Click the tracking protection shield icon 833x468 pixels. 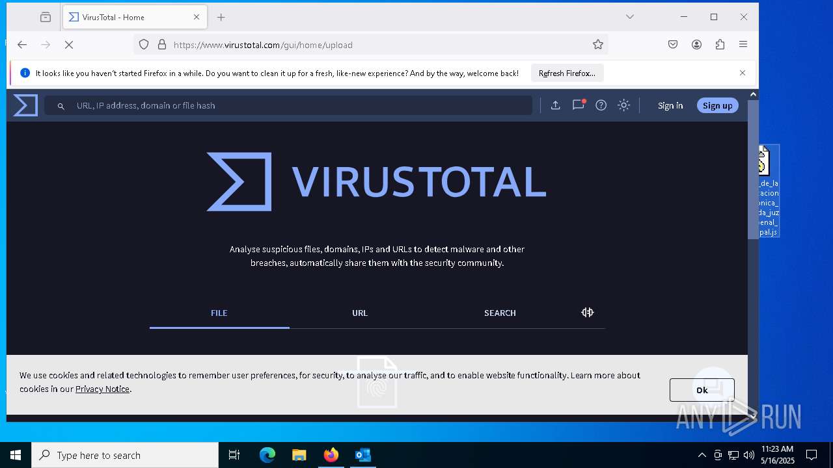[144, 44]
